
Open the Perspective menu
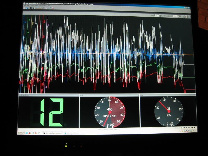(43, 5)
